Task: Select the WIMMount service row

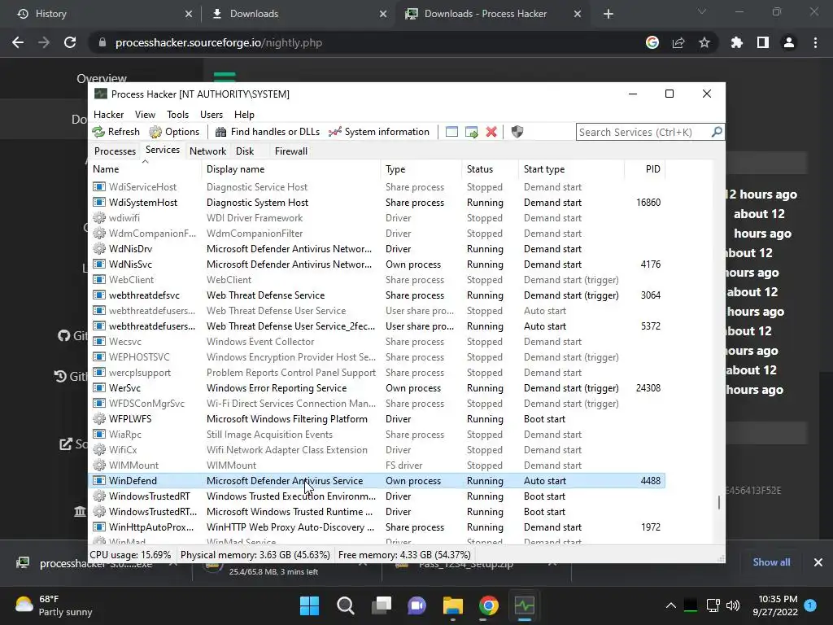Action: tap(377, 465)
